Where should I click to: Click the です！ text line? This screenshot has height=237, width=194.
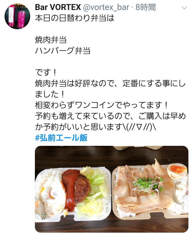point(46,72)
